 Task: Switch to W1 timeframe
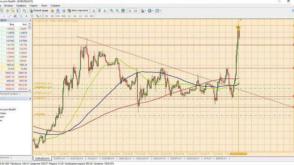(x=86, y=16)
